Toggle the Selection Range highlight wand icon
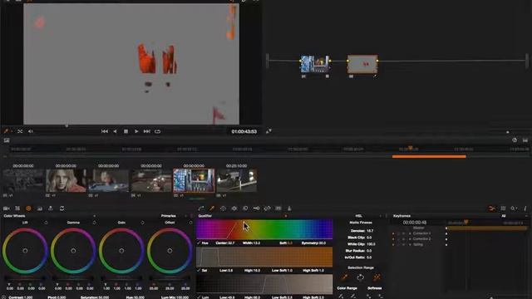Viewport: 532px width, 299px height. (x=377, y=277)
